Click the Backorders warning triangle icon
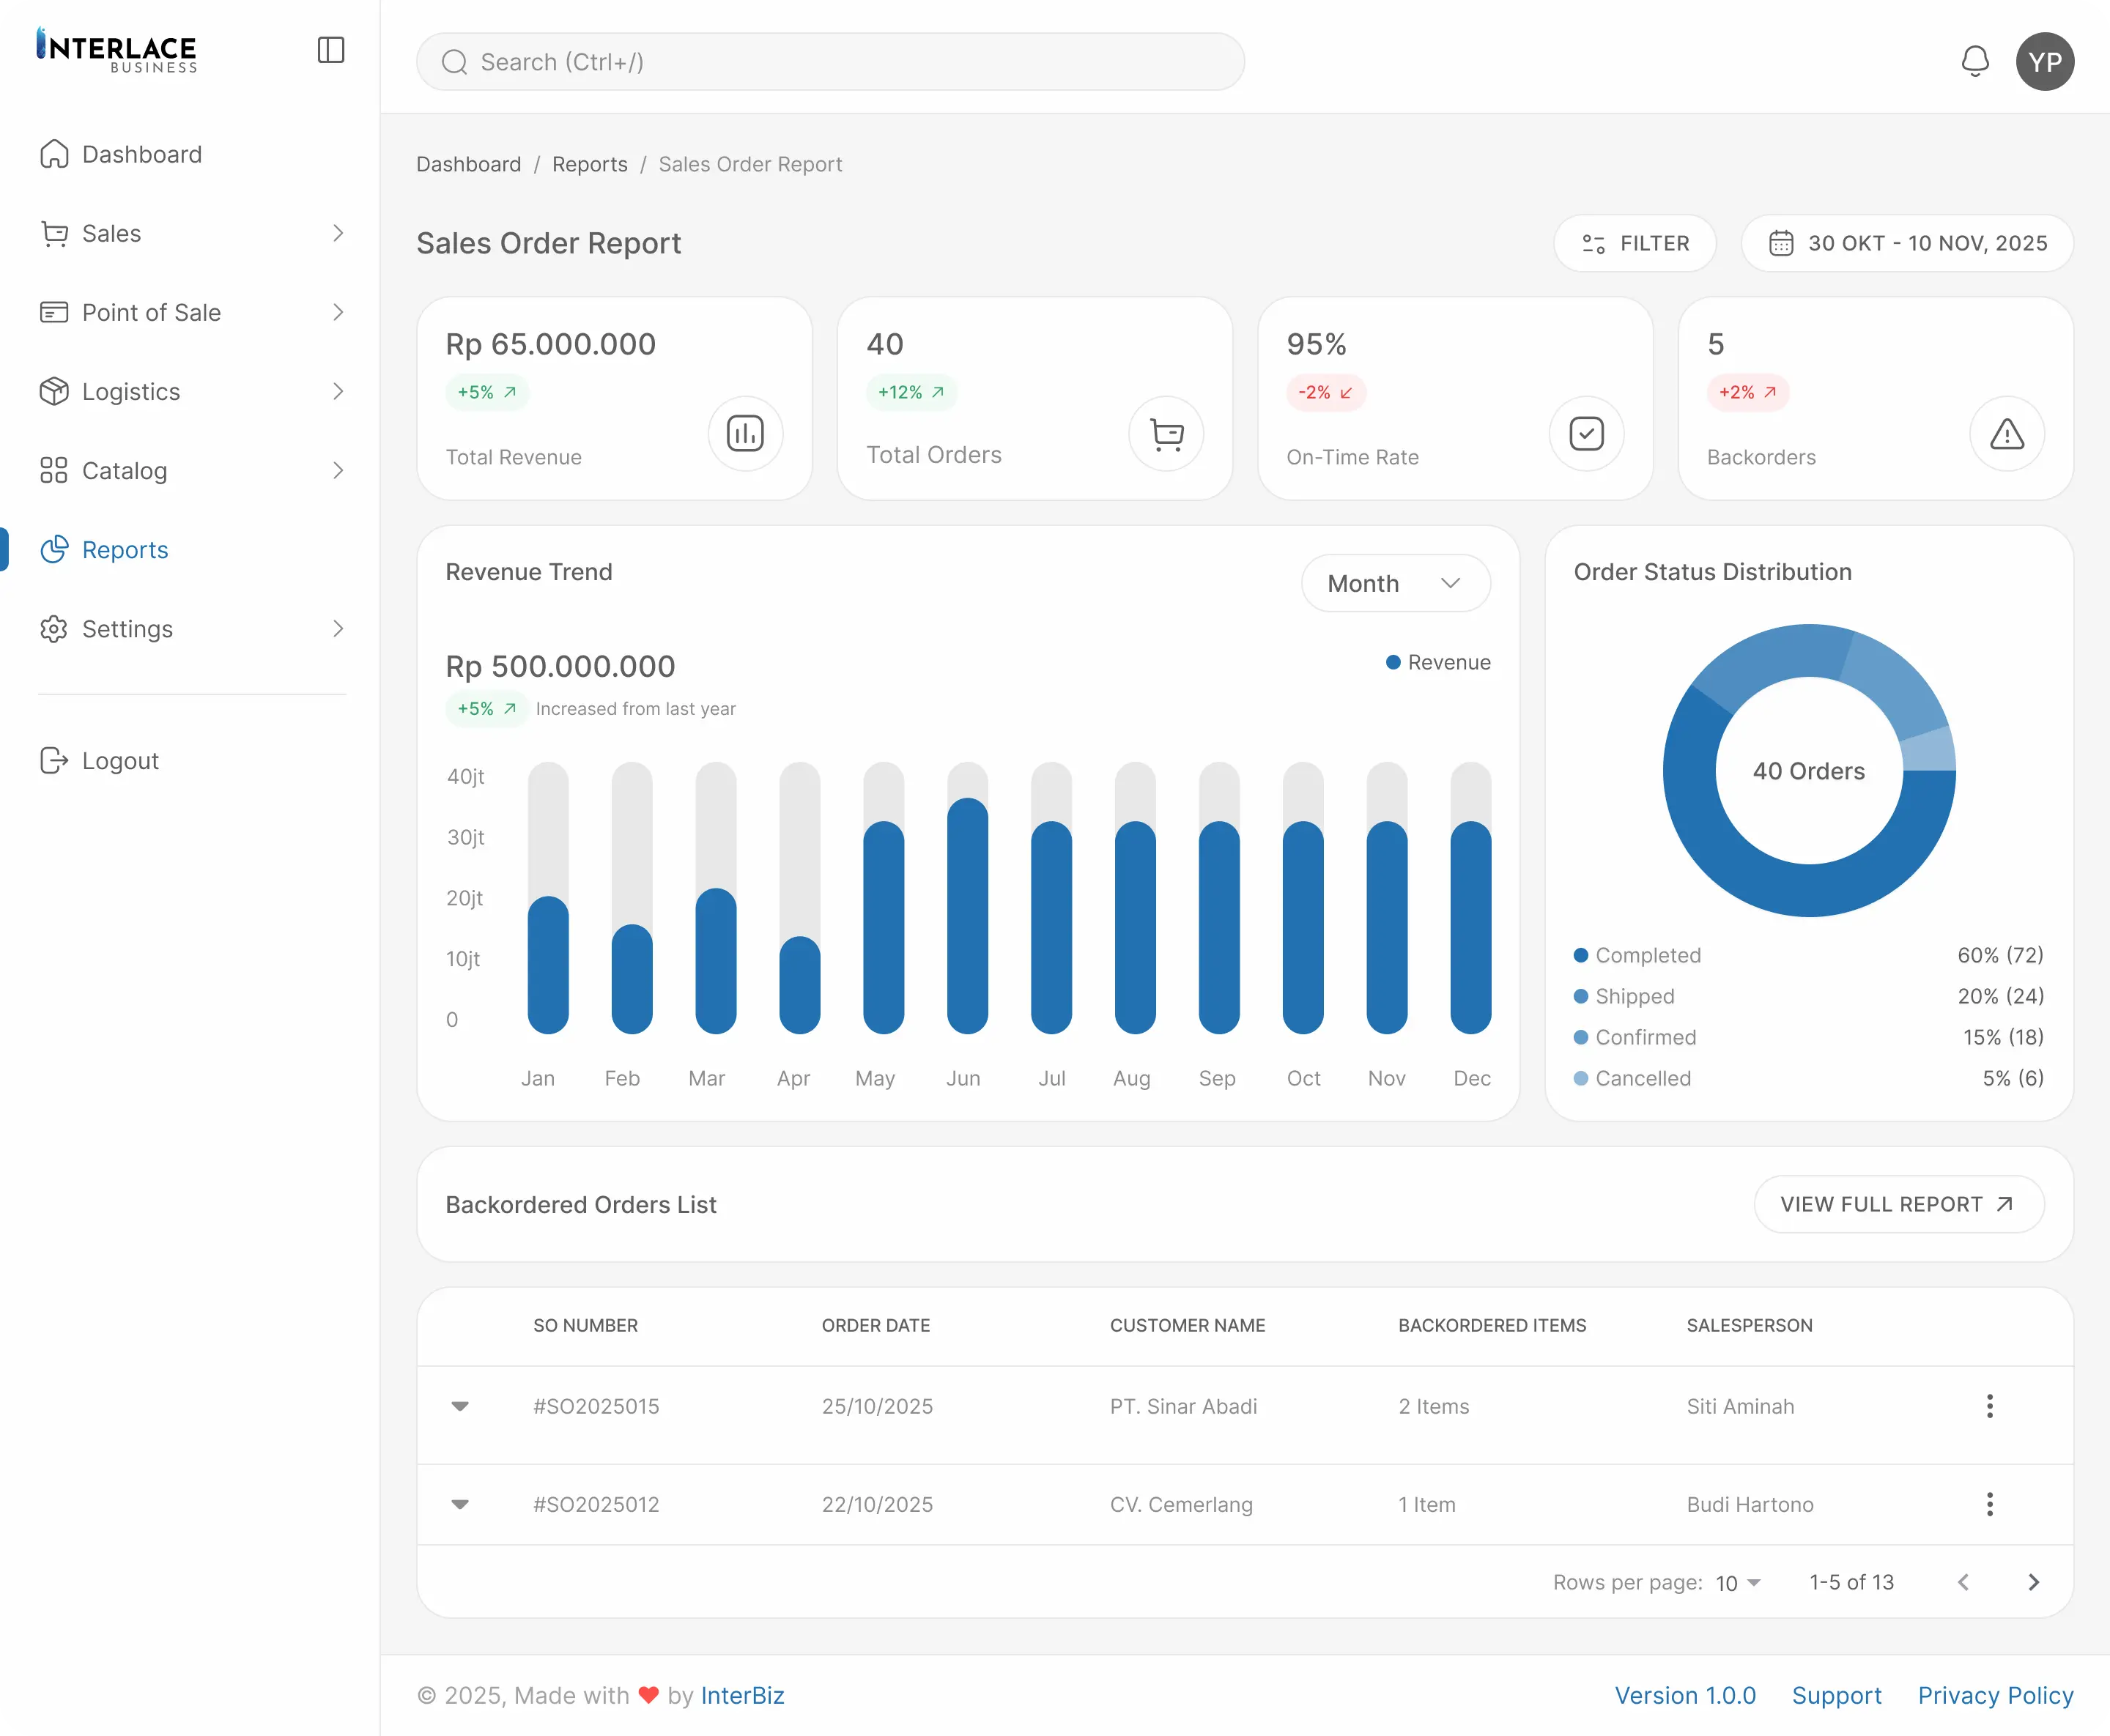Image resolution: width=2110 pixels, height=1736 pixels. click(2007, 434)
